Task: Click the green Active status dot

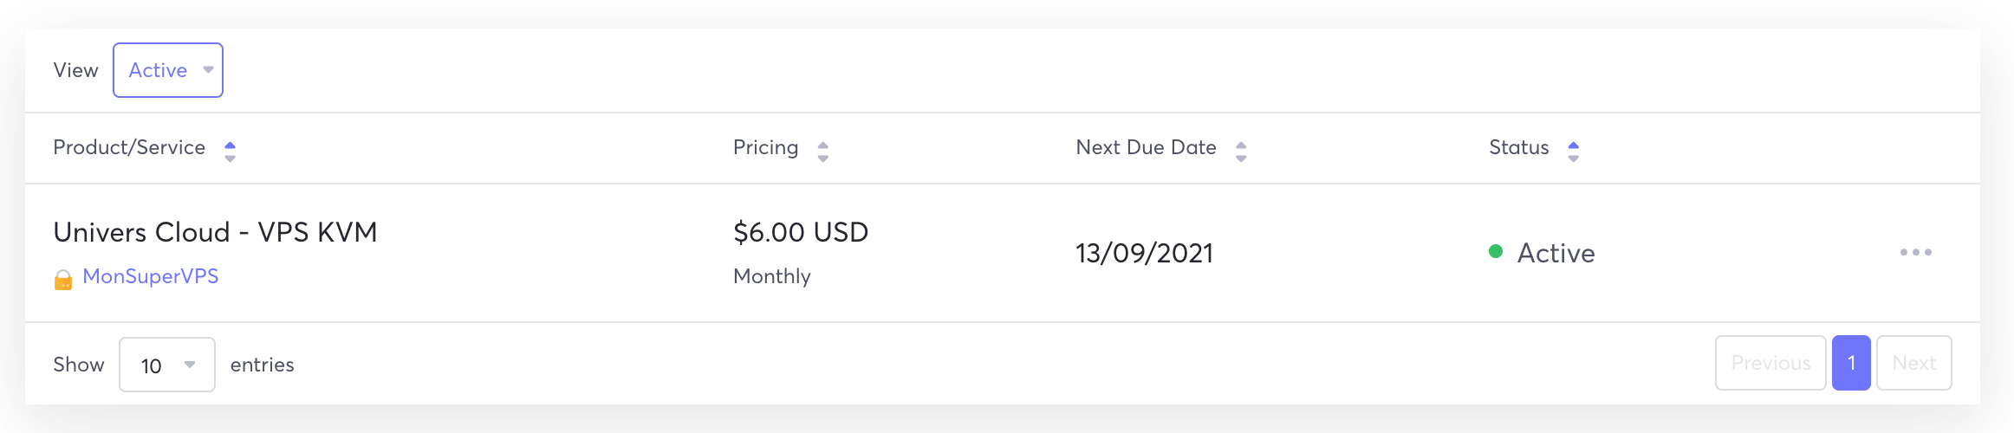Action: 1495,252
